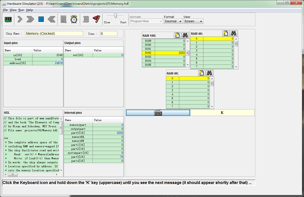Screen dimensions: 304x197
Task: Open the File menu
Action: 5,10
